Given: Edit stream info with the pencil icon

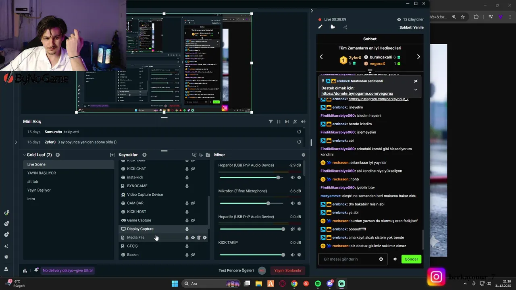Looking at the screenshot, I should (320, 27).
